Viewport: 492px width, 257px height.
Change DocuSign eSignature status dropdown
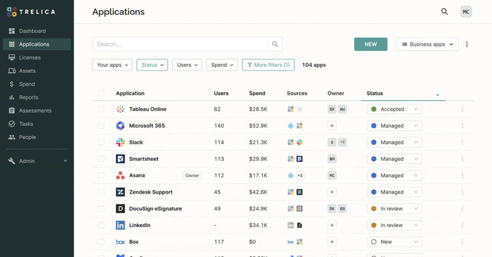click(394, 209)
